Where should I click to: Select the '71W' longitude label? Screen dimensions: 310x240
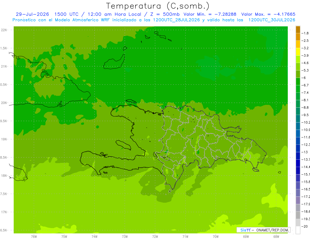click(x=185, y=236)
